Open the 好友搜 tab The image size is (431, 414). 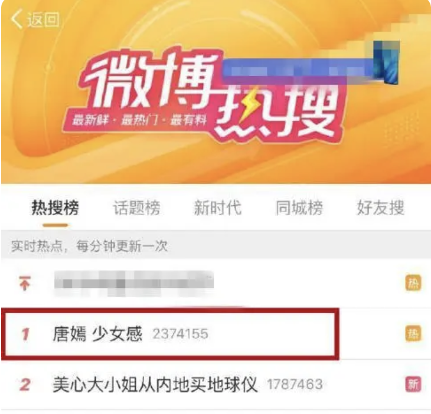pos(381,207)
